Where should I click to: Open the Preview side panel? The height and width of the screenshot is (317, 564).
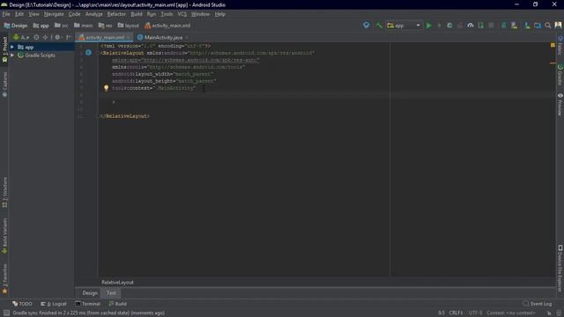click(x=560, y=105)
